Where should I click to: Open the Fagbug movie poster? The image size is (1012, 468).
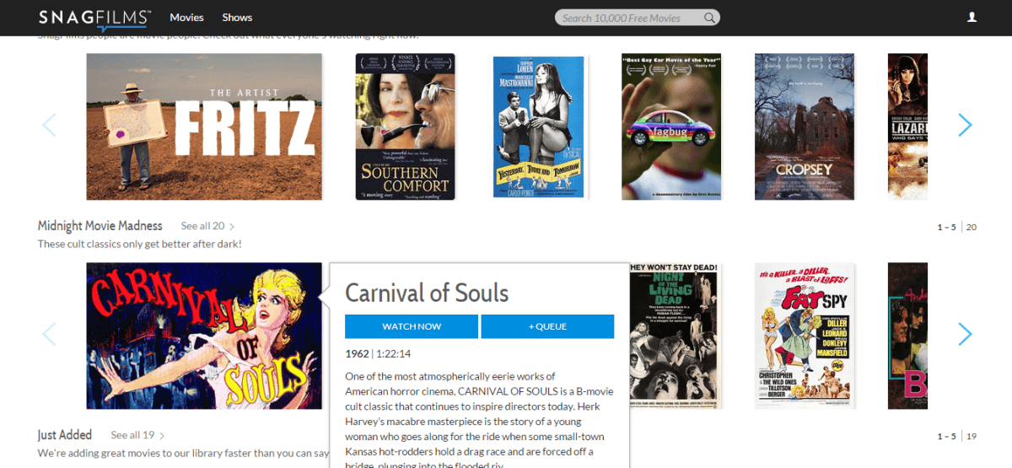point(672,126)
